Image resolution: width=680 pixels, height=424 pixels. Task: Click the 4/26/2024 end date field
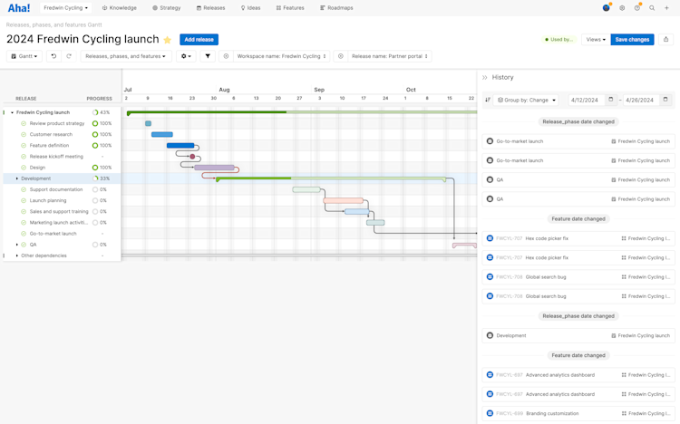click(639, 101)
